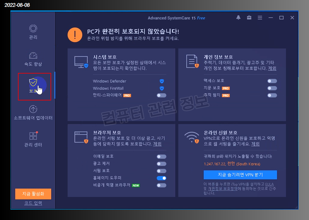Screen dimensions: 309x220
Task: Open the 개인정보 보호정책 link
Action: 223,189
